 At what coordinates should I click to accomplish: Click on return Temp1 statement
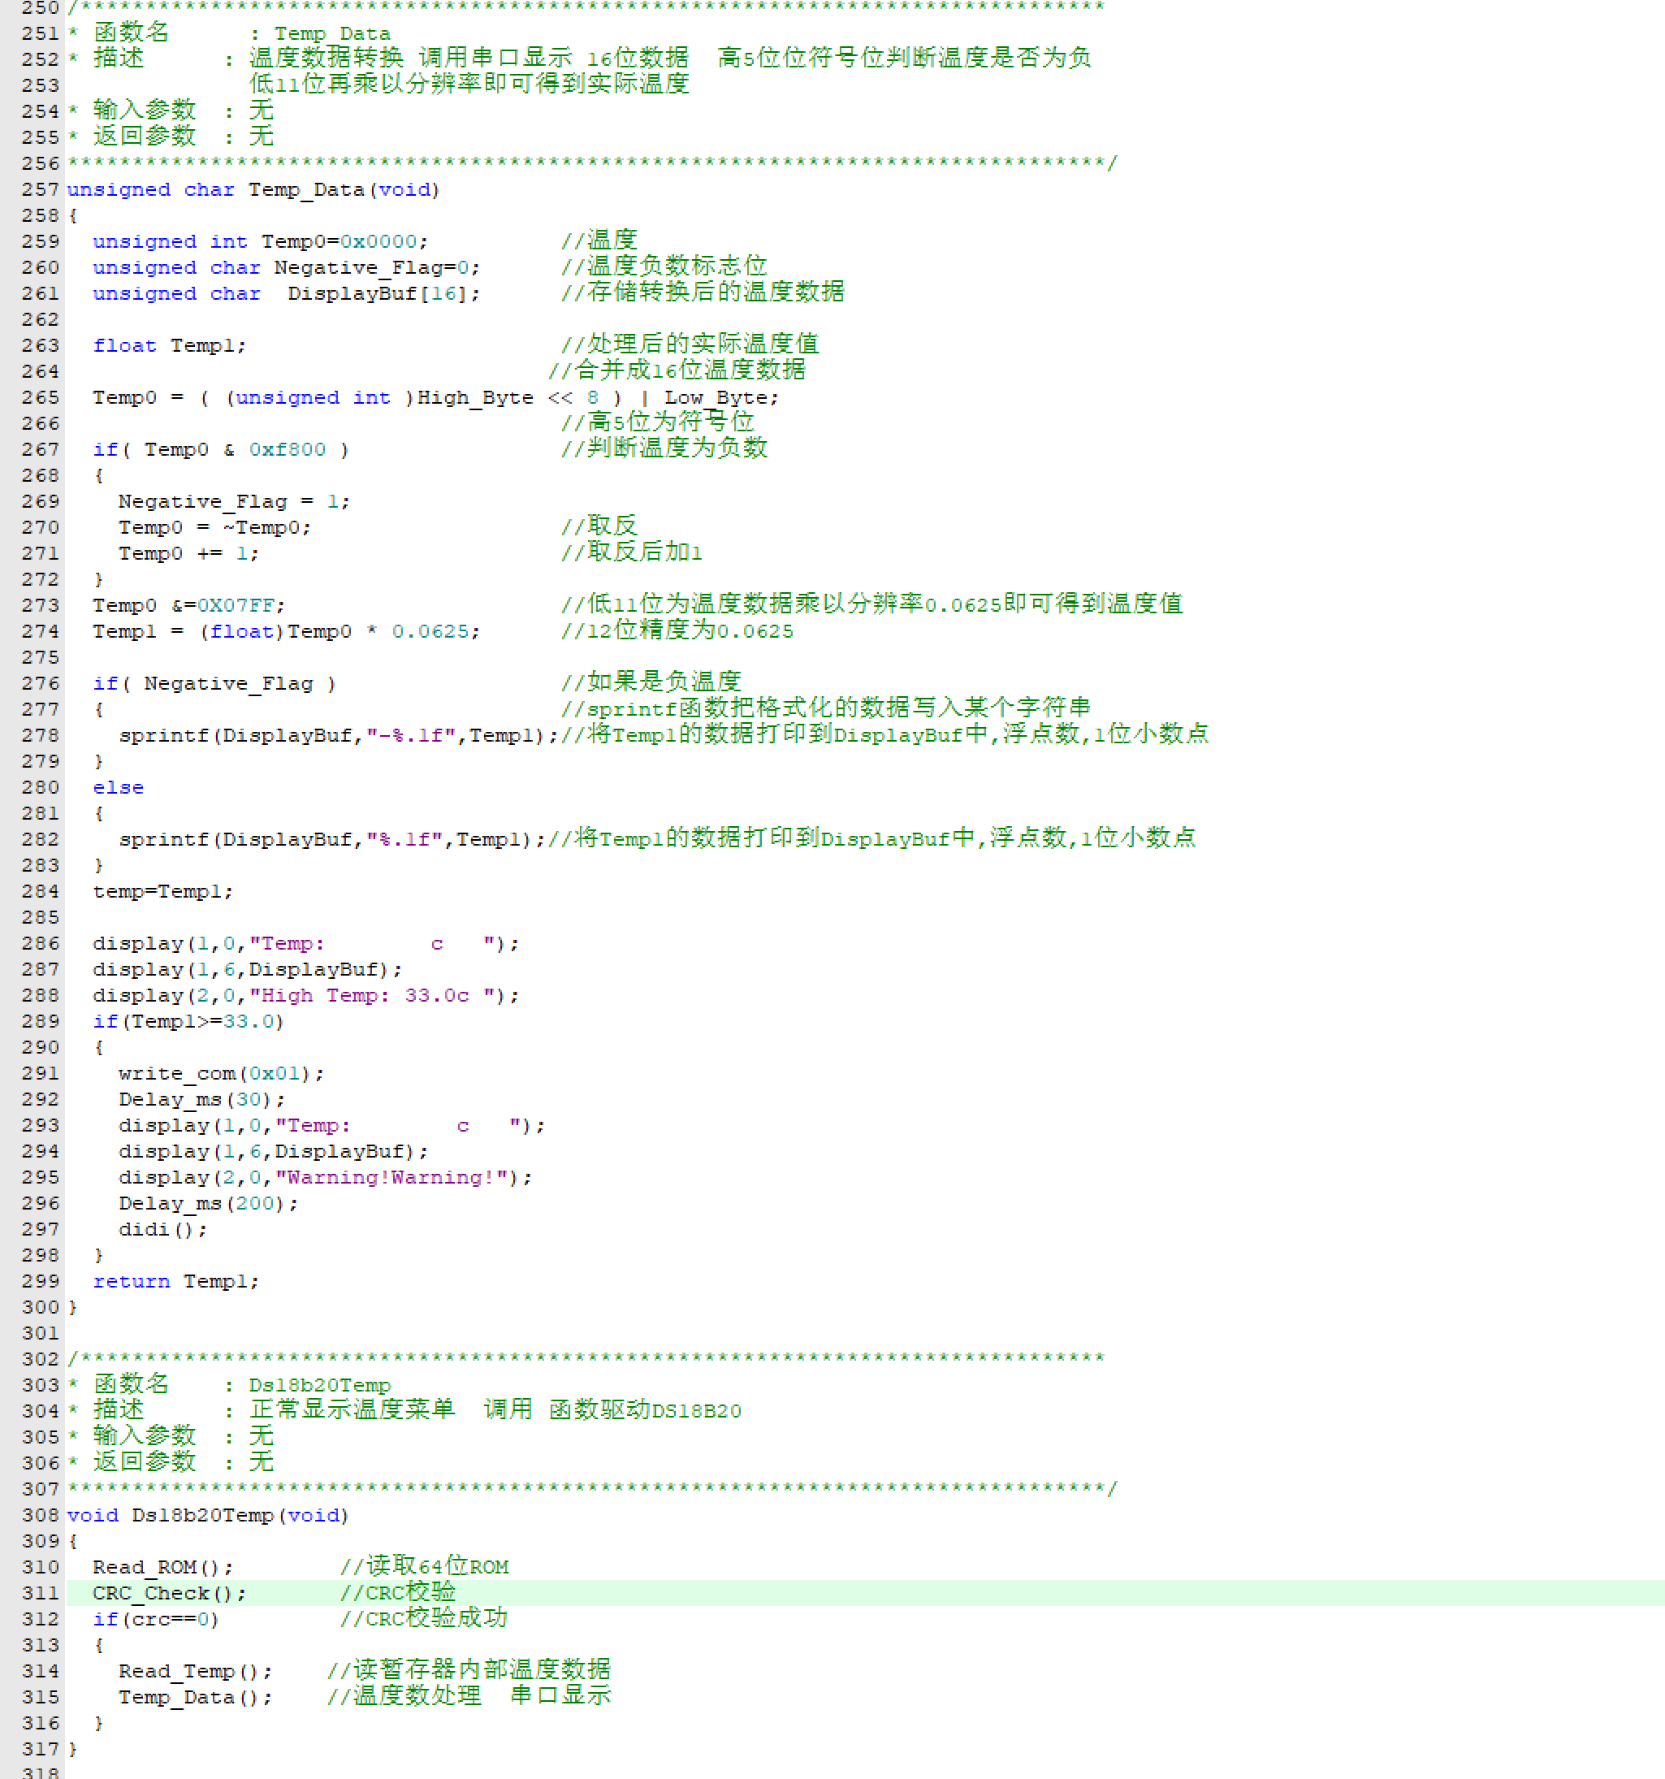(x=175, y=1282)
